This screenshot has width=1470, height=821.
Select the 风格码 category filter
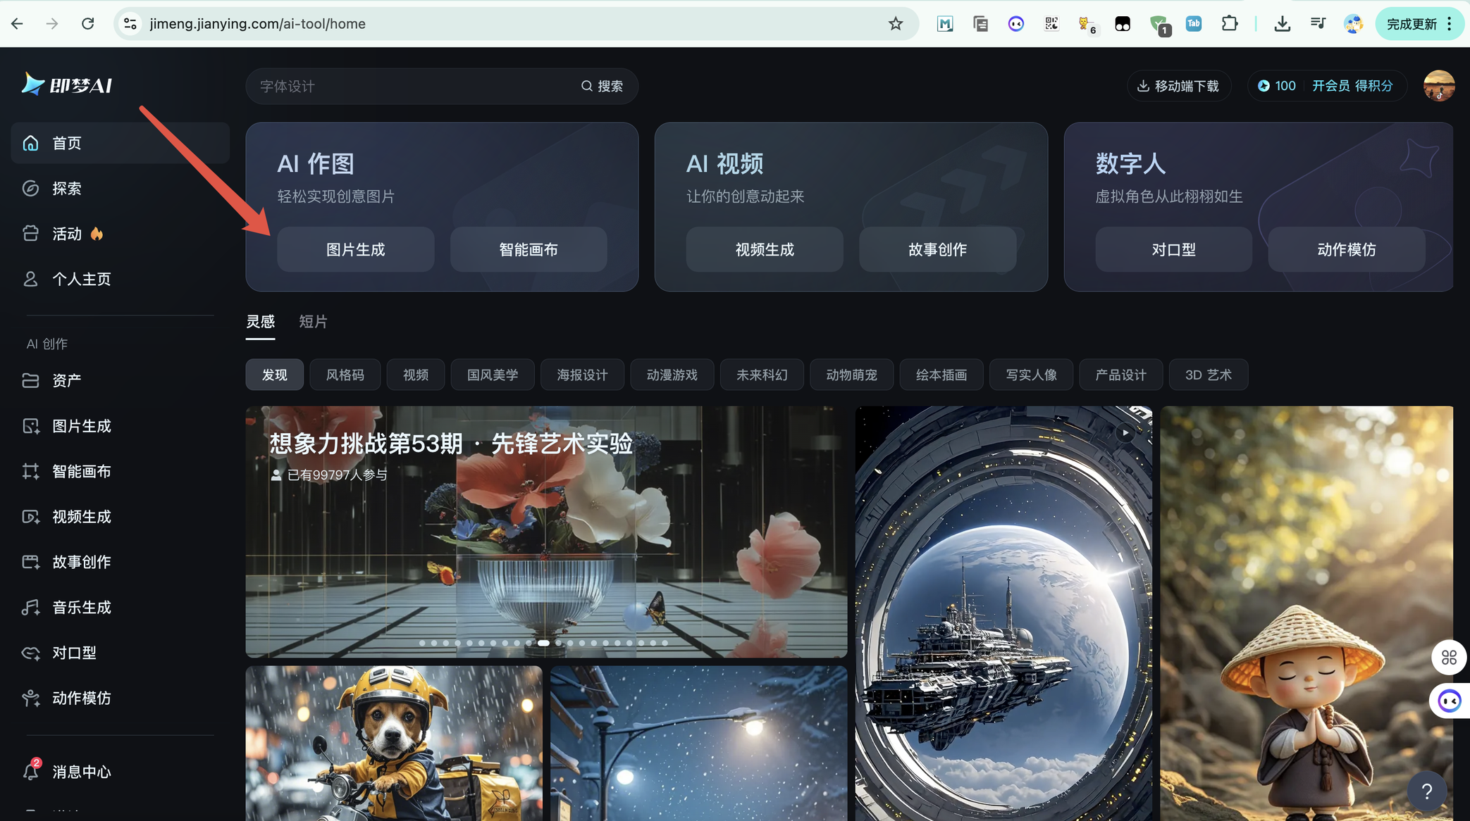[x=345, y=375]
